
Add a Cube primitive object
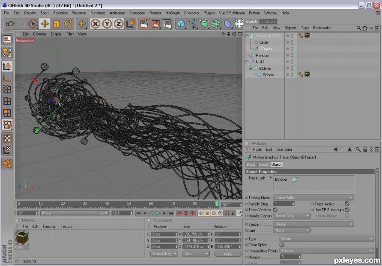pos(181,24)
